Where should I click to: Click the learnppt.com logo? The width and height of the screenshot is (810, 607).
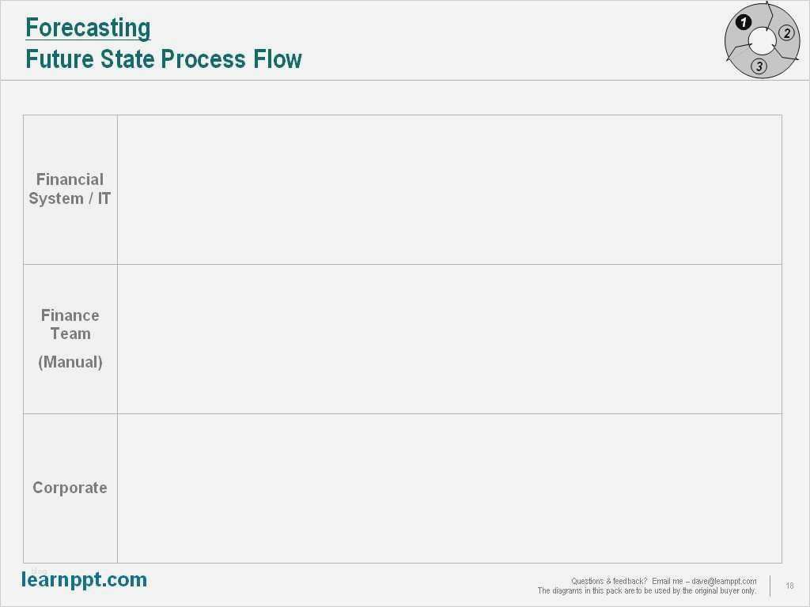coord(84,580)
